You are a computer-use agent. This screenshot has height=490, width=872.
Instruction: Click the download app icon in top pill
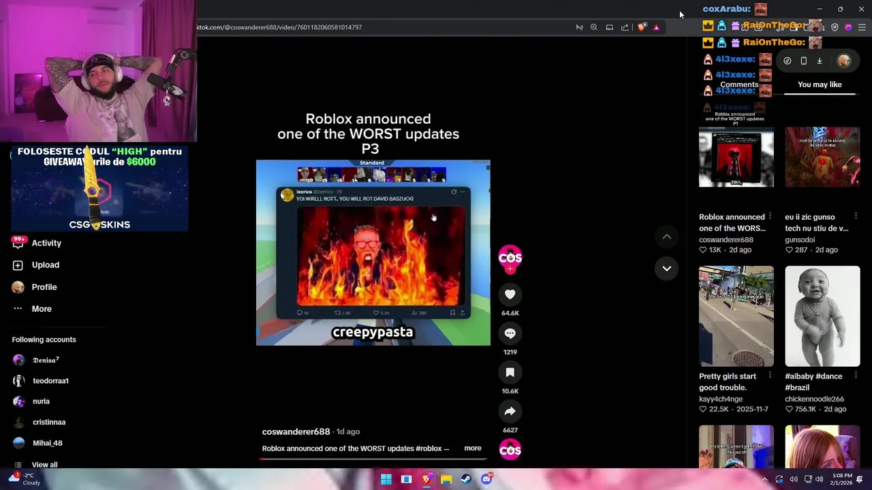click(820, 61)
